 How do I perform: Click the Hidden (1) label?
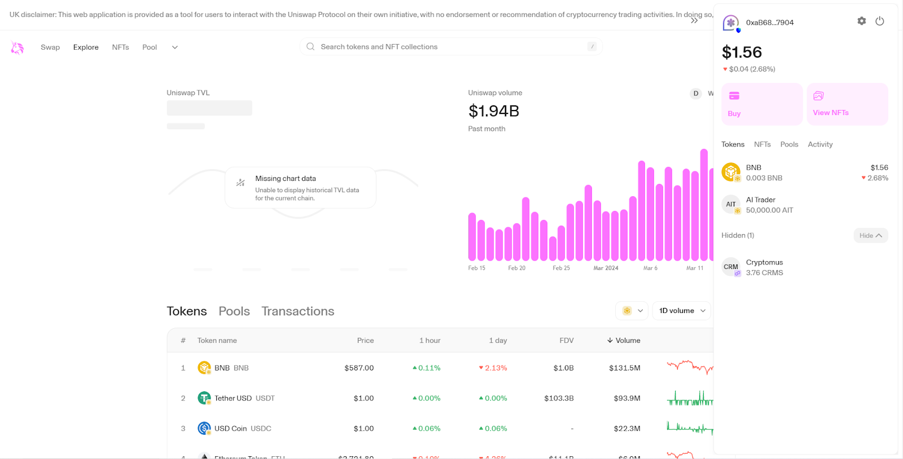pos(738,236)
